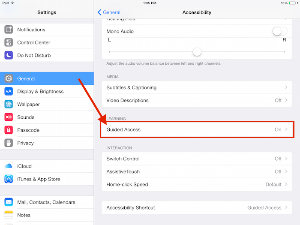This screenshot has width=300, height=225.
Task: Expand the Guided Access settings row
Action: click(x=197, y=129)
